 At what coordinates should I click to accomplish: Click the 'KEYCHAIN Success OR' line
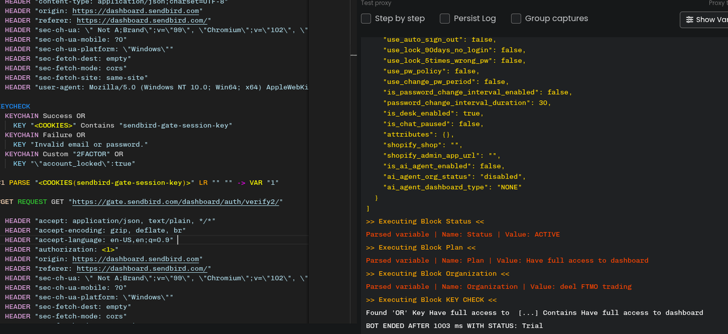45,116
